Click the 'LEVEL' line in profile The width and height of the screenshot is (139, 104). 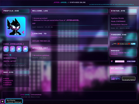[x=7, y=55]
